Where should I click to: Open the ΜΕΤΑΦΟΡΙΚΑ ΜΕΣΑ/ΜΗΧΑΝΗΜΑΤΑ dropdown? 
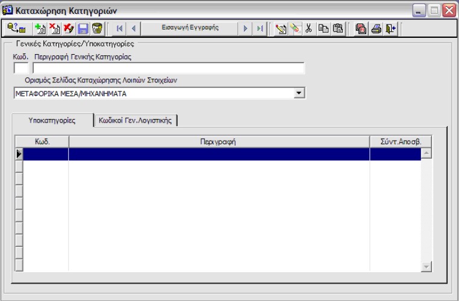click(299, 93)
